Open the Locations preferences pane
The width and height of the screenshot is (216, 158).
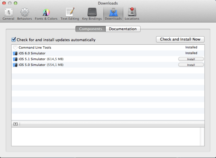point(132,14)
